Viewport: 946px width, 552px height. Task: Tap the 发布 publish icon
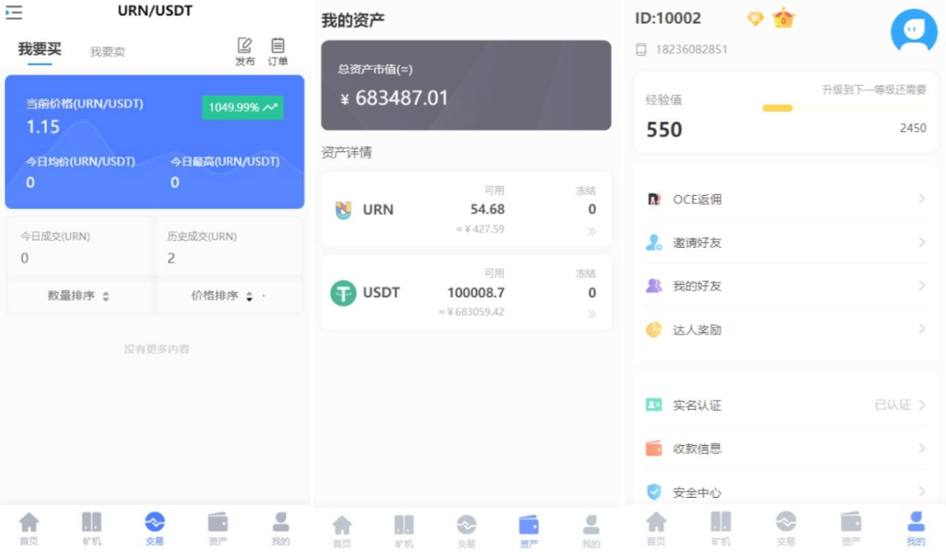point(245,51)
